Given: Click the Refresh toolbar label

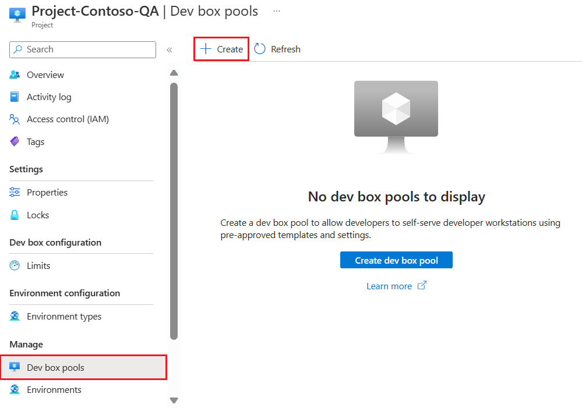Looking at the screenshot, I should [285, 49].
